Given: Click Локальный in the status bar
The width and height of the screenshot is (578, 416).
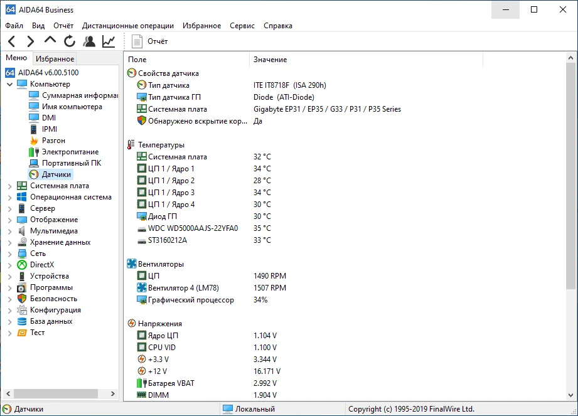Looking at the screenshot, I should pyautogui.click(x=255, y=409).
